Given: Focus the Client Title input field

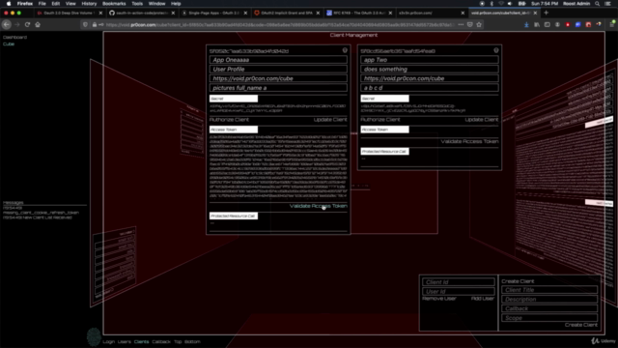Looking at the screenshot, I should click(549, 290).
